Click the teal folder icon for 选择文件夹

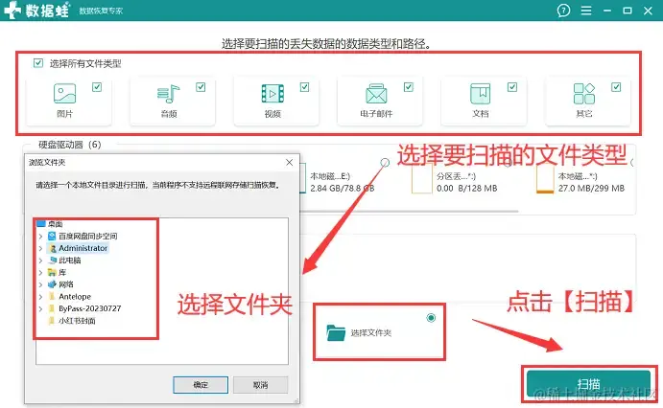click(336, 332)
